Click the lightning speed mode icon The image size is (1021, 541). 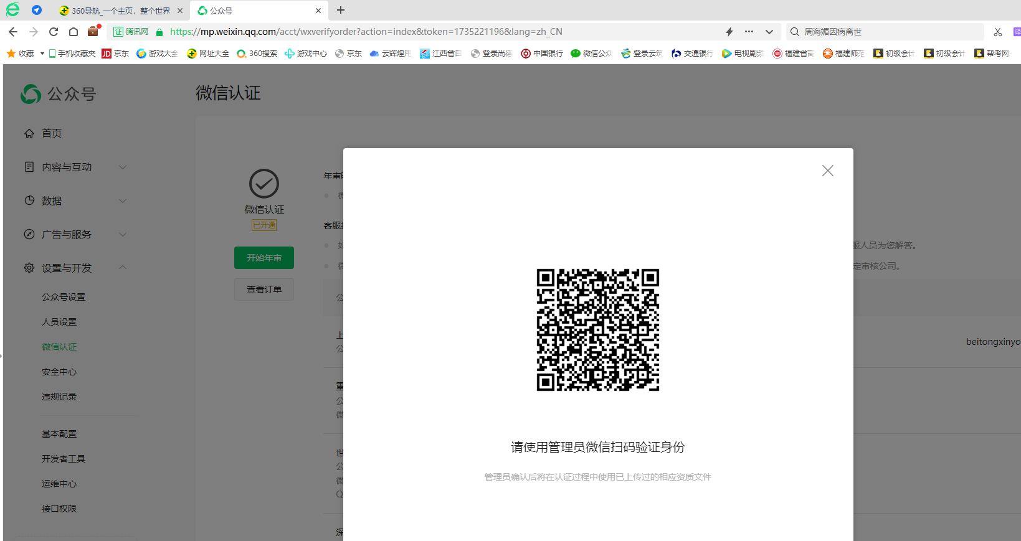coord(729,32)
